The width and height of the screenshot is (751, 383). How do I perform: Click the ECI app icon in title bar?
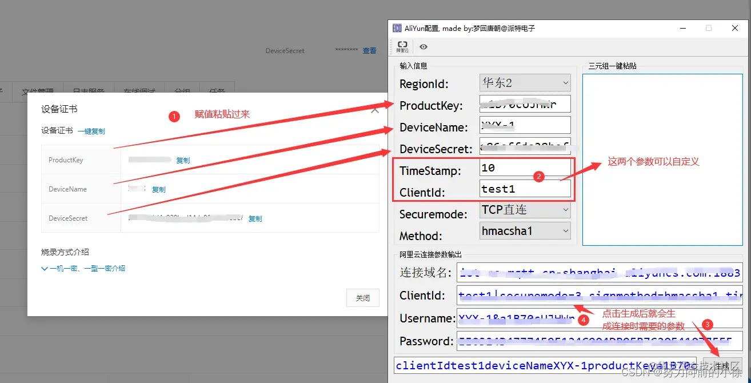click(x=397, y=28)
